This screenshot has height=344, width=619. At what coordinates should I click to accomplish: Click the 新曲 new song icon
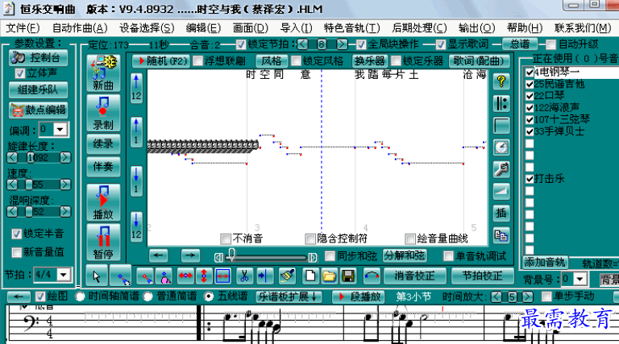point(103,73)
